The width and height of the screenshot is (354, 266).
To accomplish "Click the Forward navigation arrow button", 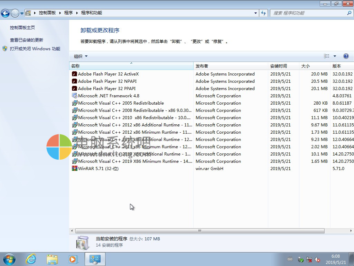I will click(x=15, y=13).
